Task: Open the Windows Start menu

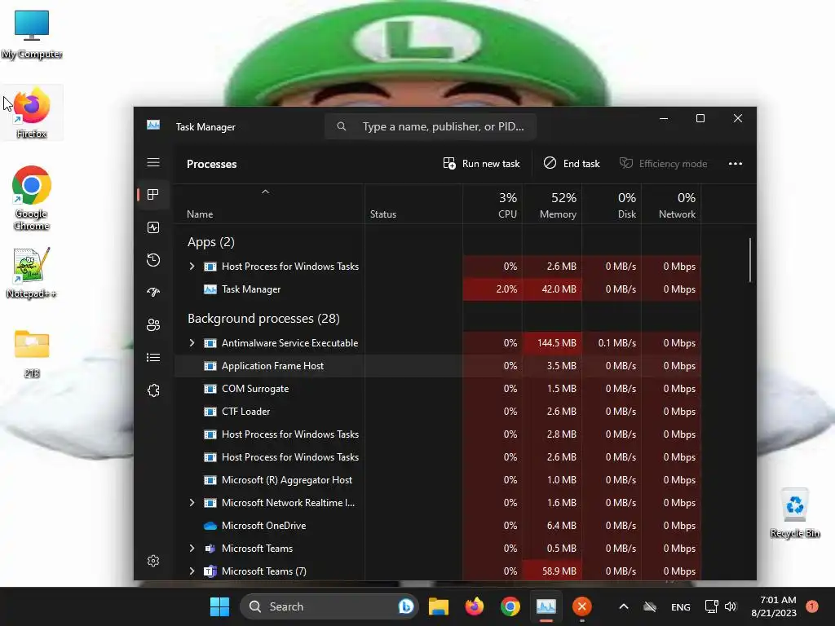Action: (x=219, y=606)
